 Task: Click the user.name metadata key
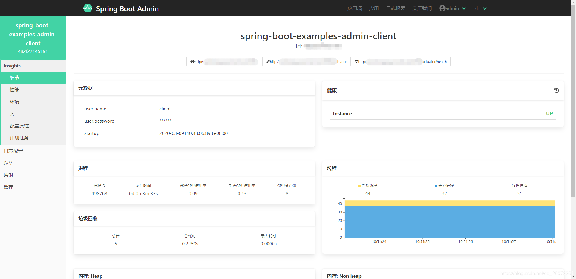pos(95,109)
